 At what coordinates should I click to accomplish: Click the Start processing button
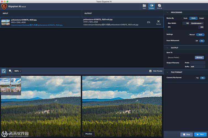[x=200, y=134]
